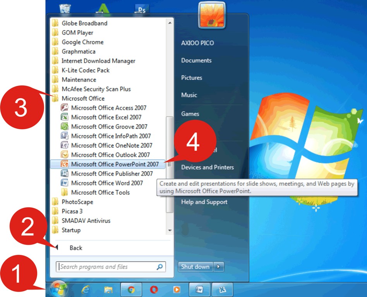Screen dimensions: 367x297
Task: Click the programs list scroll down arrow
Action: click(x=170, y=230)
